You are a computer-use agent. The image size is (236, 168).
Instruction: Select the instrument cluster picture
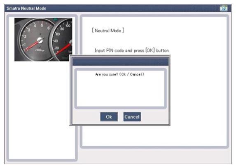[x=43, y=40]
